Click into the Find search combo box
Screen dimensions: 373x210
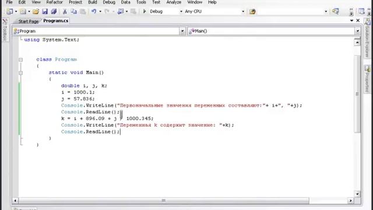pos(291,12)
